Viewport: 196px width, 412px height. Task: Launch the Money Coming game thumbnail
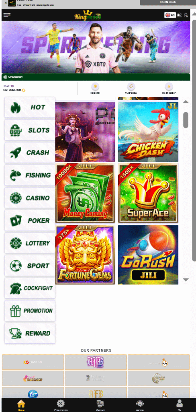(85, 193)
